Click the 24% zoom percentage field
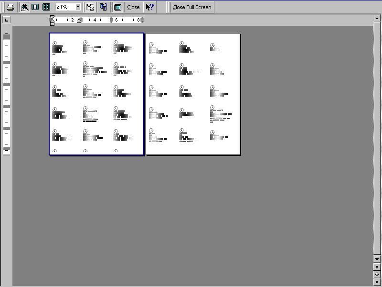Image resolution: width=382 pixels, height=287 pixels. pos(64,7)
